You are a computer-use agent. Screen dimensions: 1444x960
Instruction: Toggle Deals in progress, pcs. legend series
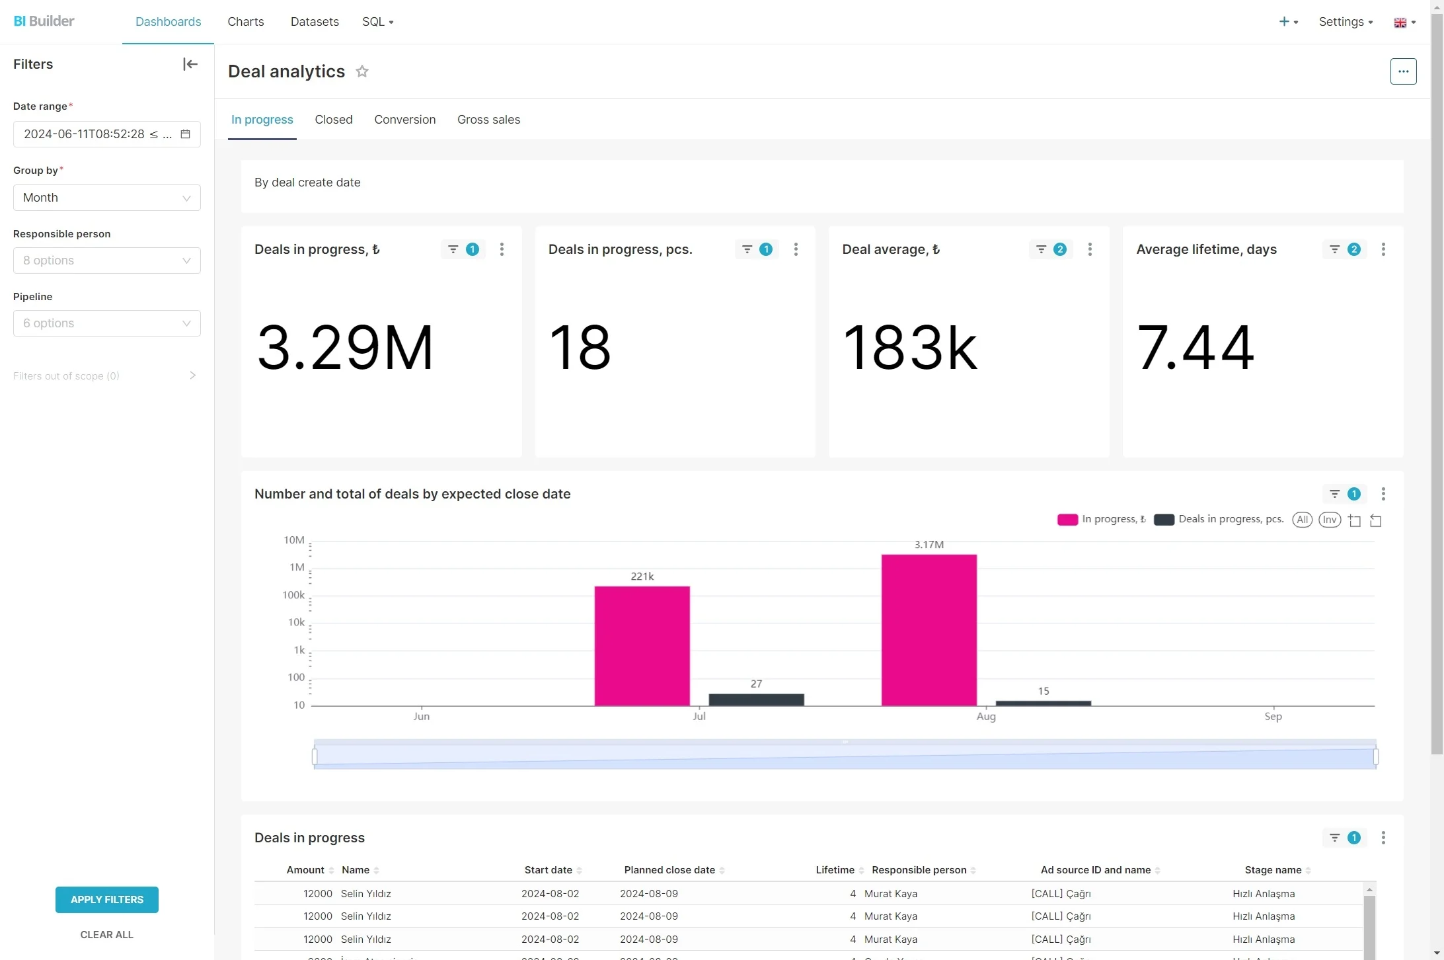click(1219, 520)
